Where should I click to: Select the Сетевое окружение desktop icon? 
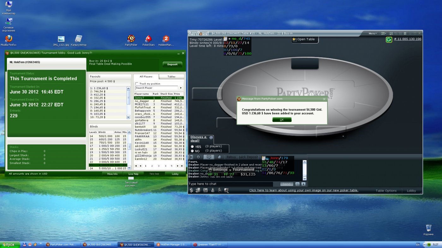9,25
